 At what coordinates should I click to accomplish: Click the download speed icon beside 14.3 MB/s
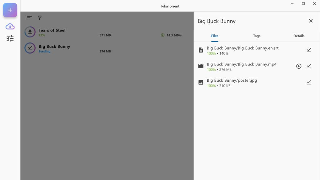coord(162,35)
